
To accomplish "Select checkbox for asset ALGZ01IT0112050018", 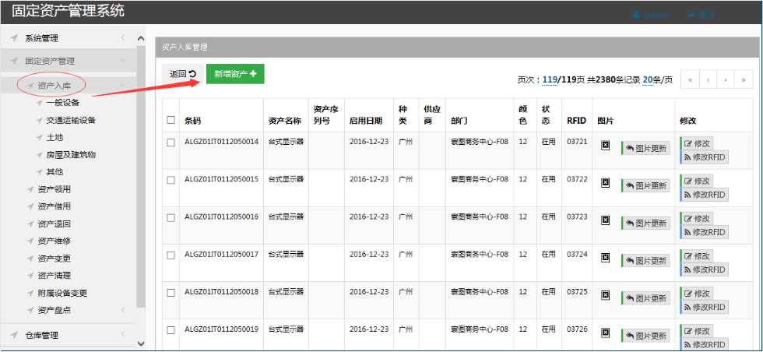I will (171, 291).
